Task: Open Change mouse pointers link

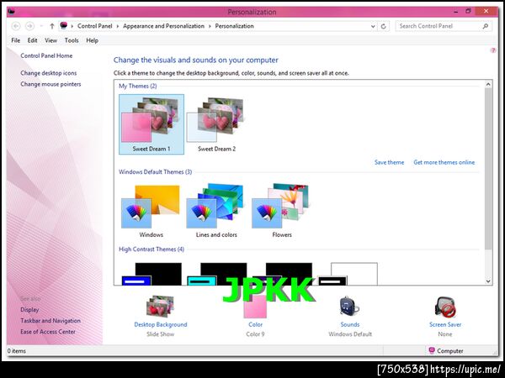Action: pyautogui.click(x=50, y=84)
